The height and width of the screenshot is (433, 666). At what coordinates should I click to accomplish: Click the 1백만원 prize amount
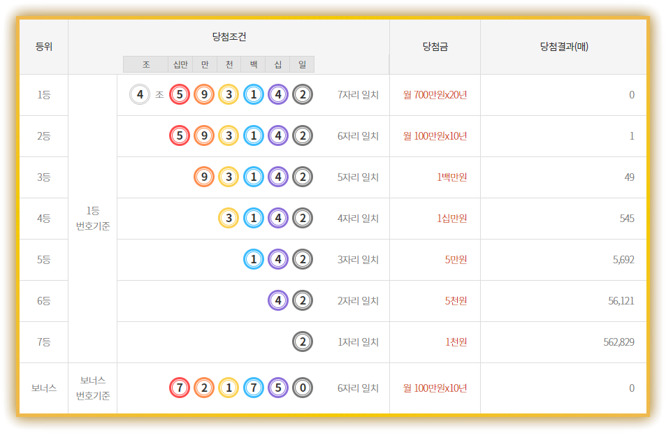click(451, 177)
